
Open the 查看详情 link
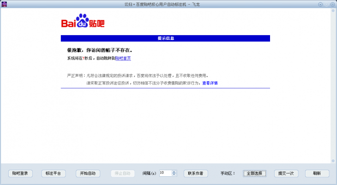[210, 83]
